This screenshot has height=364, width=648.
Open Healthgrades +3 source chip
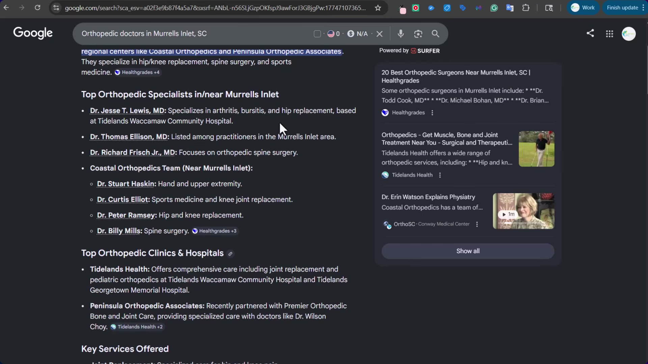(215, 231)
